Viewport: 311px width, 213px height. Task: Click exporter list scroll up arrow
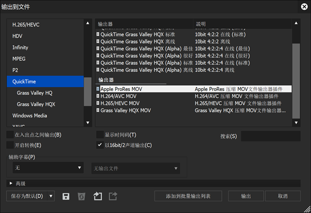296,23
